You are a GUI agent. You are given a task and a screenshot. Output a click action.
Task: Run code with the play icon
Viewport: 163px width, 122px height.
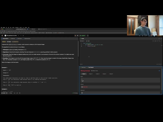click(78, 36)
